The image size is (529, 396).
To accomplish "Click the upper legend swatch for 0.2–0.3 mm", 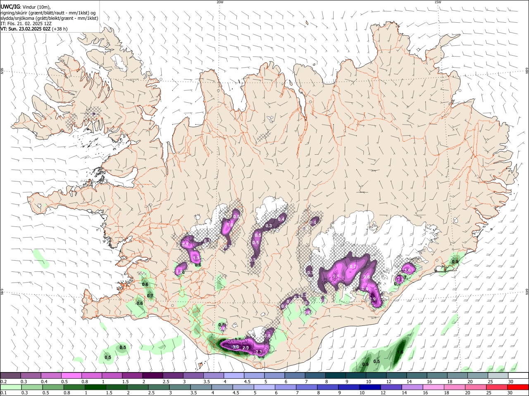I will tap(10, 376).
